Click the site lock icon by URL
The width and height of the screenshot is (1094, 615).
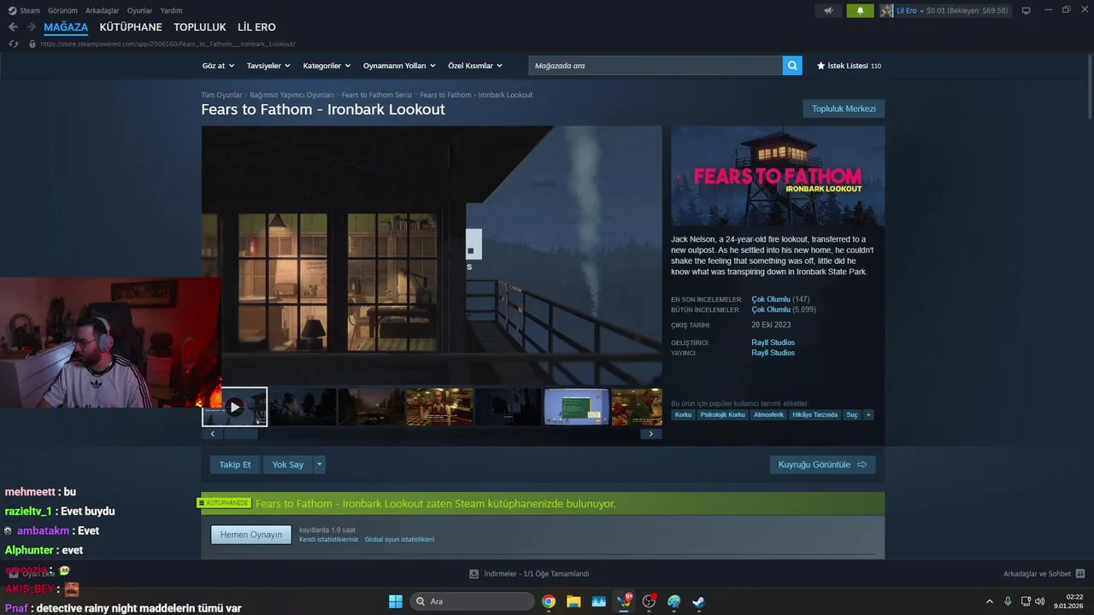32,44
